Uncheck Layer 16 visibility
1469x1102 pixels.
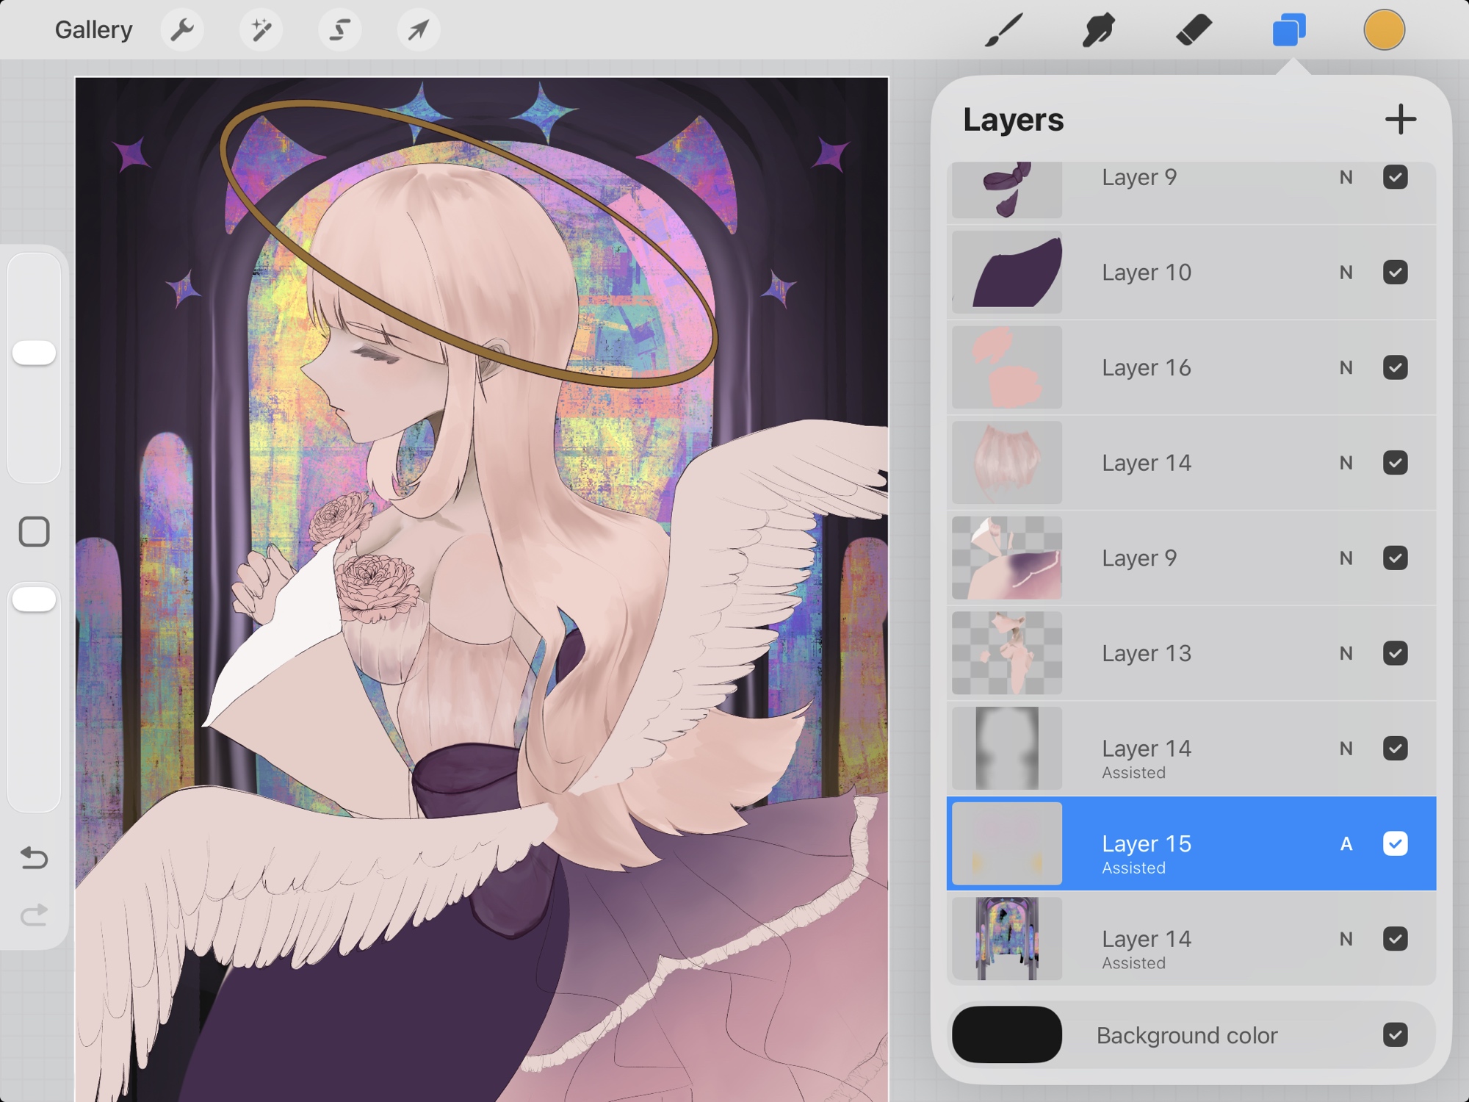1395,367
